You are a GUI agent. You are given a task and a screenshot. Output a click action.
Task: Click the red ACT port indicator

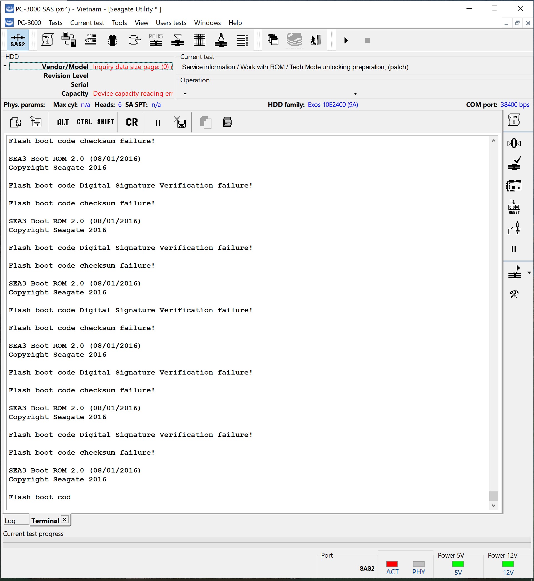392,564
